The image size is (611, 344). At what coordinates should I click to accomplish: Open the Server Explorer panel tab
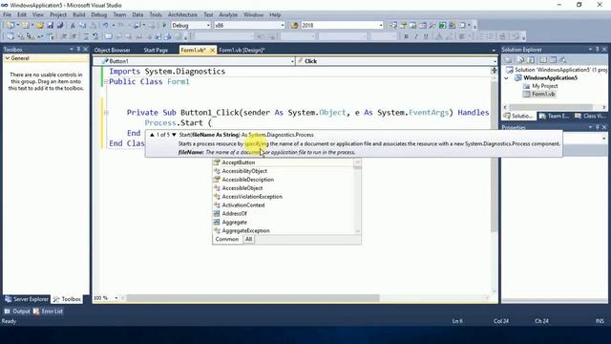pyautogui.click(x=27, y=299)
